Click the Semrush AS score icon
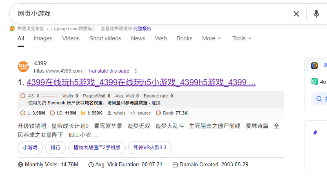This screenshot has height=181, width=327. click(x=23, y=96)
